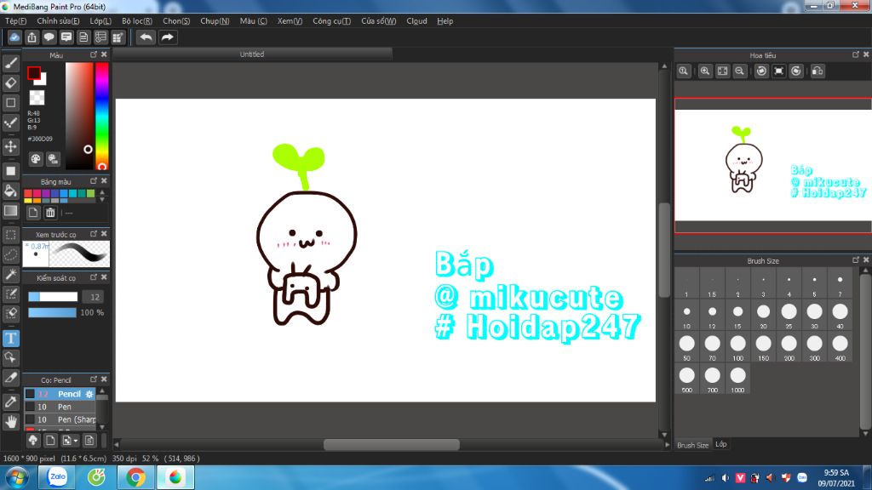Select the Text tool
Image resolution: width=872 pixels, height=490 pixels.
10,339
